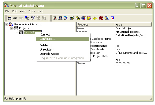Image resolution: width=155 pixels, height=105 pixels.
Task: Click the F:\RationalProjects\ value cell
Action: tap(127, 32)
